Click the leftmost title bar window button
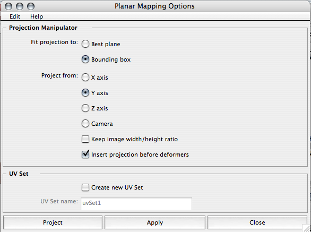The image size is (311, 232). (8, 6)
